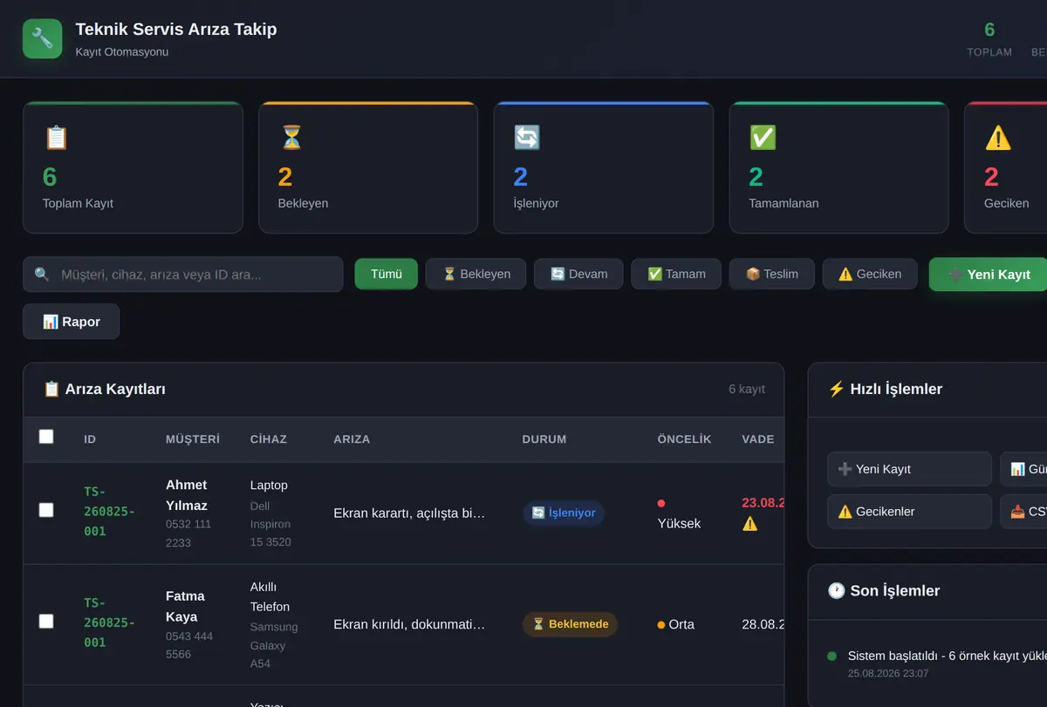Click the warning icon under Ahmet Yılmaz's due date
Image resolution: width=1047 pixels, height=707 pixels.
749,523
